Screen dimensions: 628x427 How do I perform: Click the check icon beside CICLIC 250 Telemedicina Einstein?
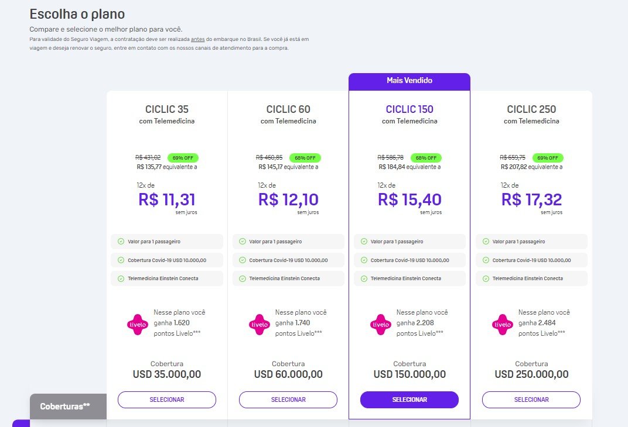(x=486, y=278)
